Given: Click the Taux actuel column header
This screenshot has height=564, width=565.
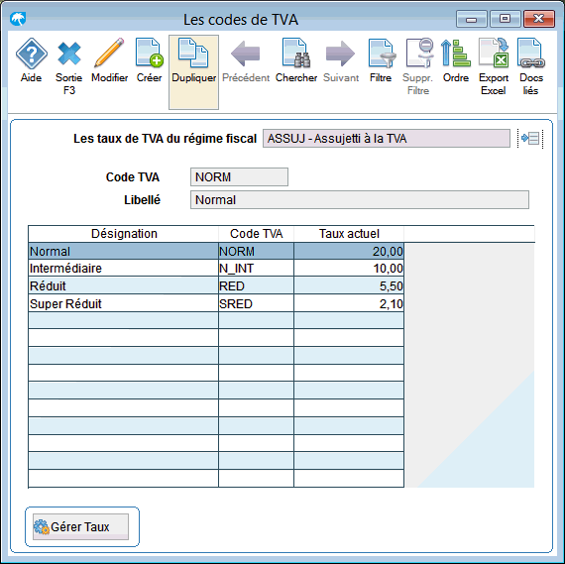Looking at the screenshot, I should click(x=349, y=234).
